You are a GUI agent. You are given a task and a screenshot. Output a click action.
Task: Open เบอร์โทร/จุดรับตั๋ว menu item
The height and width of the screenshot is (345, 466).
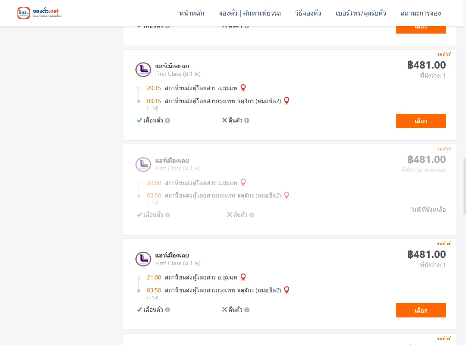tap(361, 13)
